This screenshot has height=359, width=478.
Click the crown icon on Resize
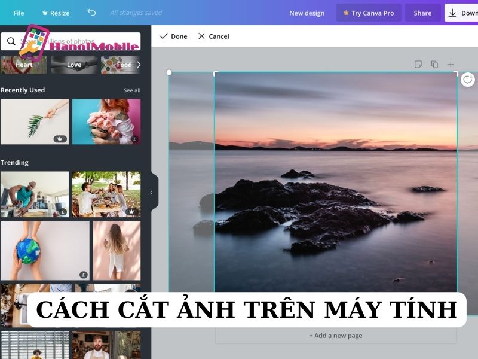point(45,13)
